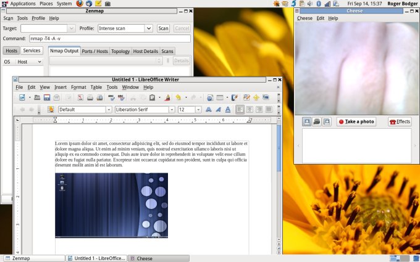The width and height of the screenshot is (420, 262).
Task: Open the Profile dropdown showing Intense scan
Action: click(148, 28)
